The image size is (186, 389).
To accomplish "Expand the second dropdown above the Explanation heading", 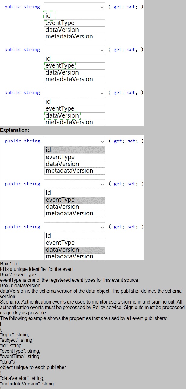I will (74, 50).
